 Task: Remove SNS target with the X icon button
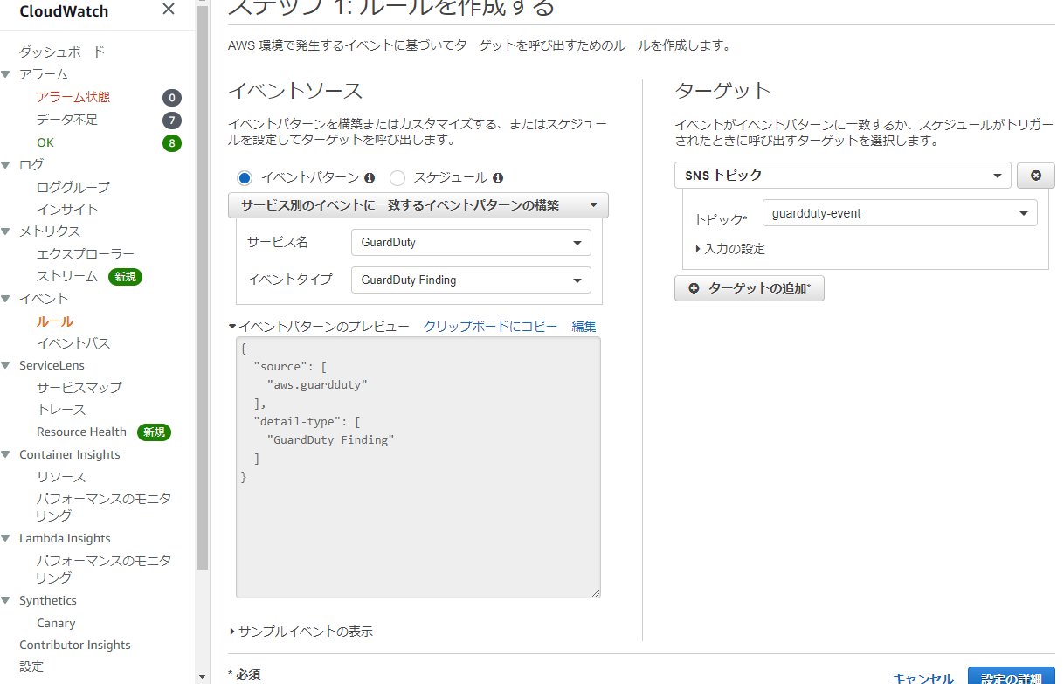click(x=1036, y=176)
